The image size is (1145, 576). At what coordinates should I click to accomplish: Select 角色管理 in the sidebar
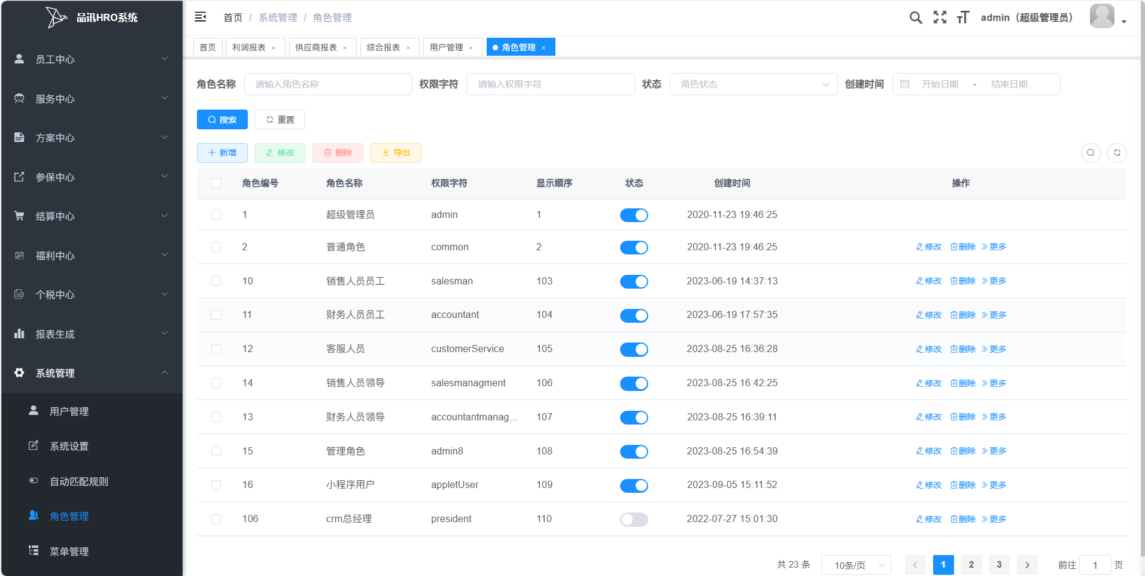click(x=92, y=516)
